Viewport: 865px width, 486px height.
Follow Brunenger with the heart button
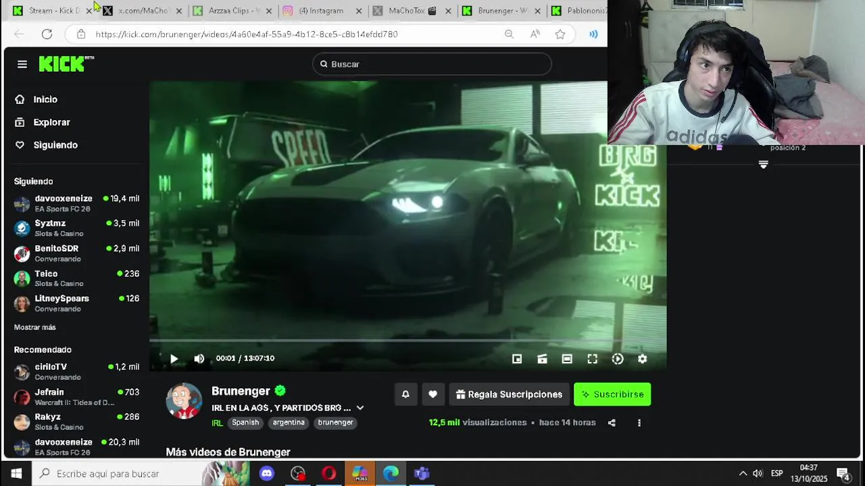pyautogui.click(x=432, y=394)
